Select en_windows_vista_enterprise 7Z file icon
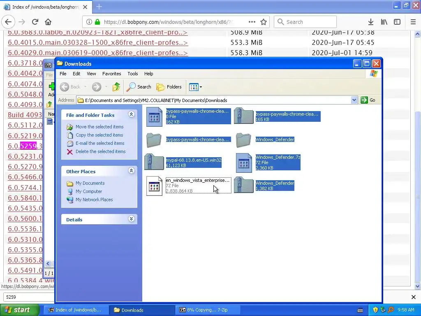The image size is (421, 316). 155,186
